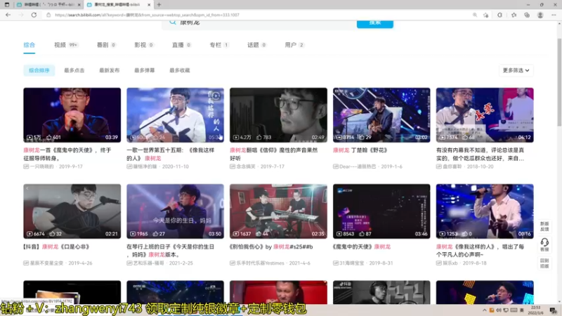Open the browser profile avatar
This screenshot has width=562, height=316.
[540, 15]
